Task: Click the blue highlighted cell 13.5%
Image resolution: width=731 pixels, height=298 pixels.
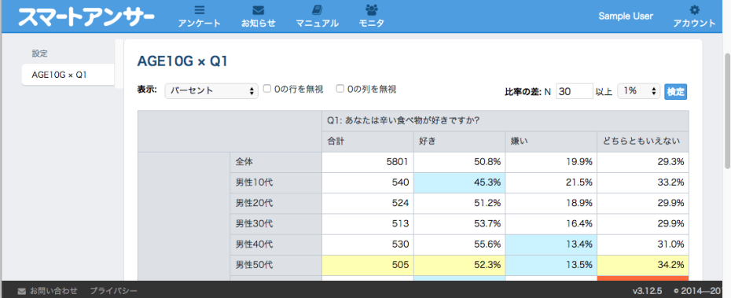Action: [552, 265]
